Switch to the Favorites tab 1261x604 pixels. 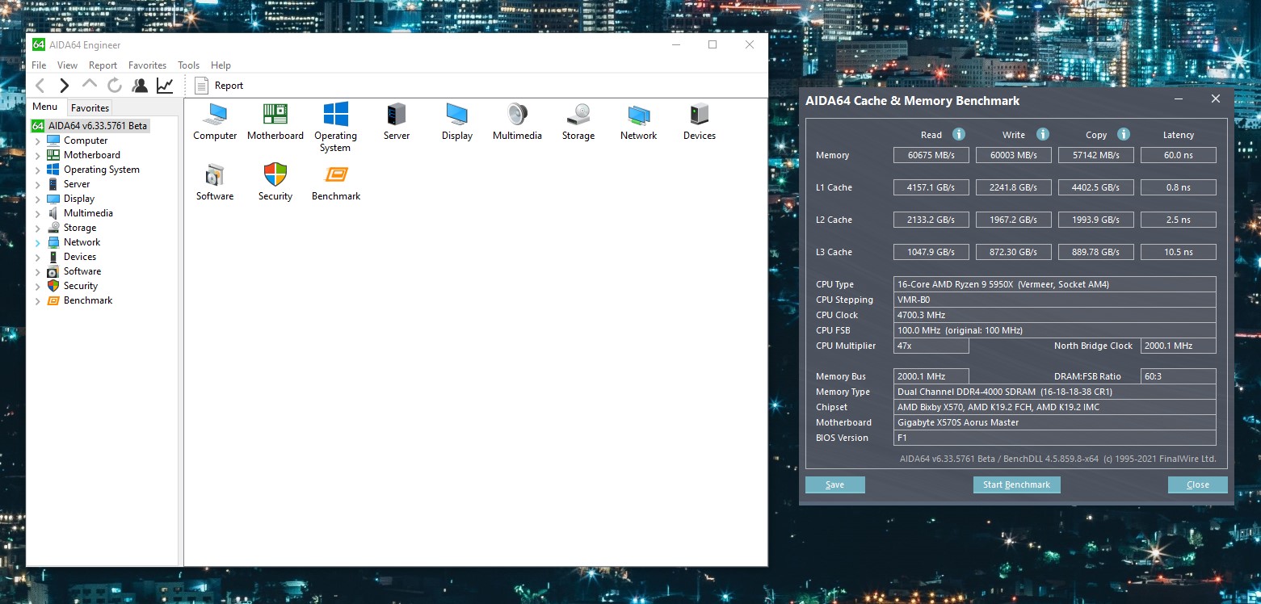90,108
